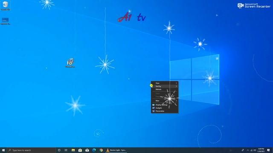
Task: Expand the Sort by submenu arrow
Action: pyautogui.click(x=176, y=86)
